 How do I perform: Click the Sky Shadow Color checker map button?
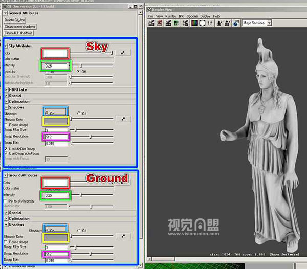tap(123, 119)
